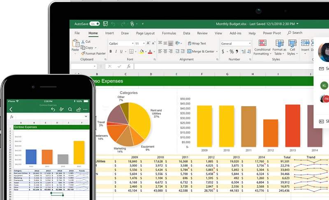Open Conditional Formatting icon in Styles
The image size is (329, 200).
pos(262,43)
